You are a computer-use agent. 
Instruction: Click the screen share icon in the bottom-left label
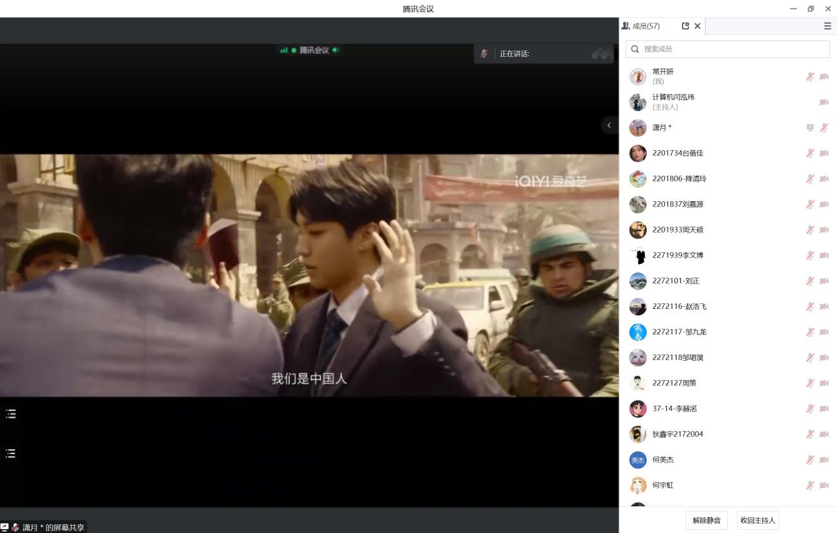(5, 527)
